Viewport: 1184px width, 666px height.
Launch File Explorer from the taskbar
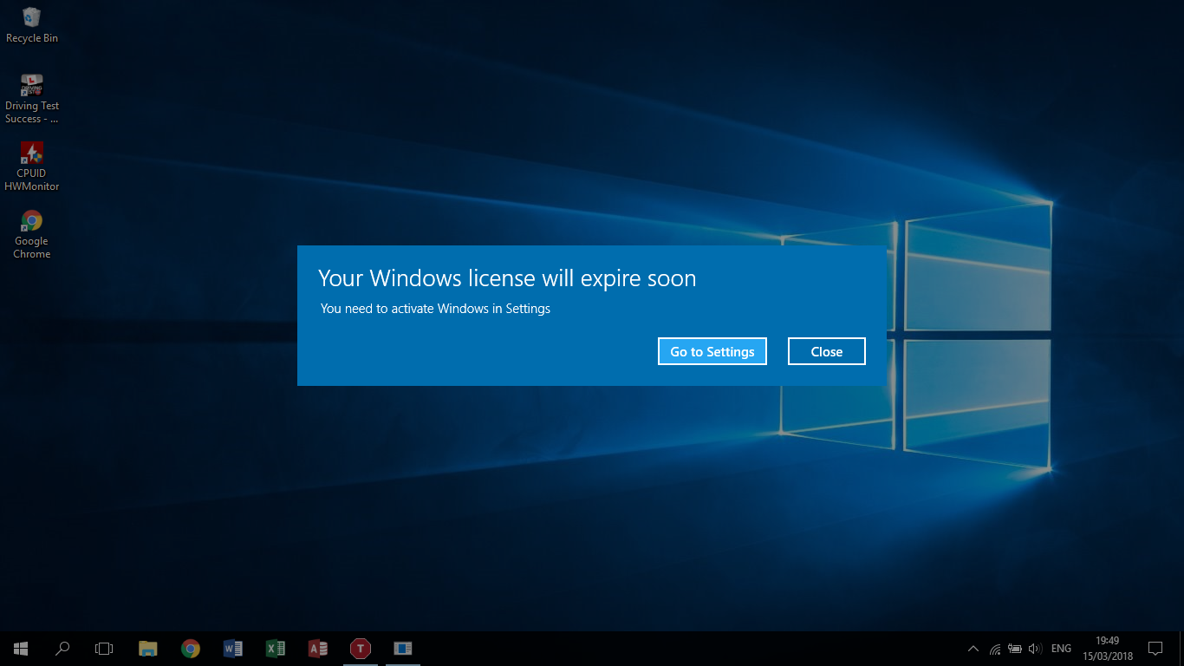[x=148, y=648]
